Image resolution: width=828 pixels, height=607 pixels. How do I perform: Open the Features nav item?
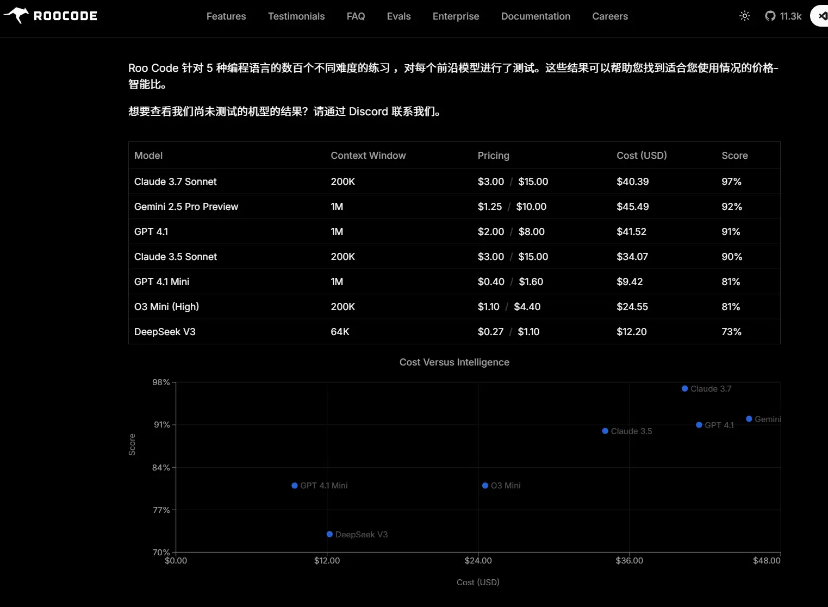click(226, 16)
